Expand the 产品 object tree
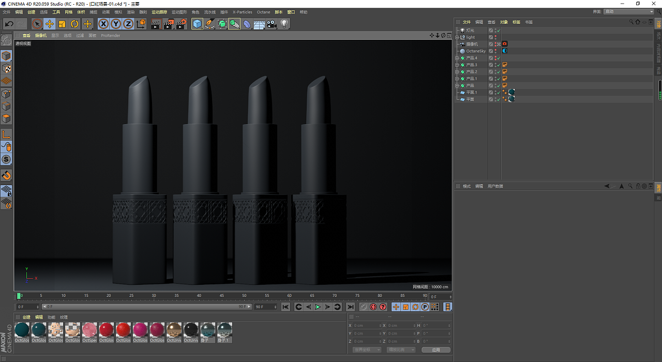 coord(457,85)
